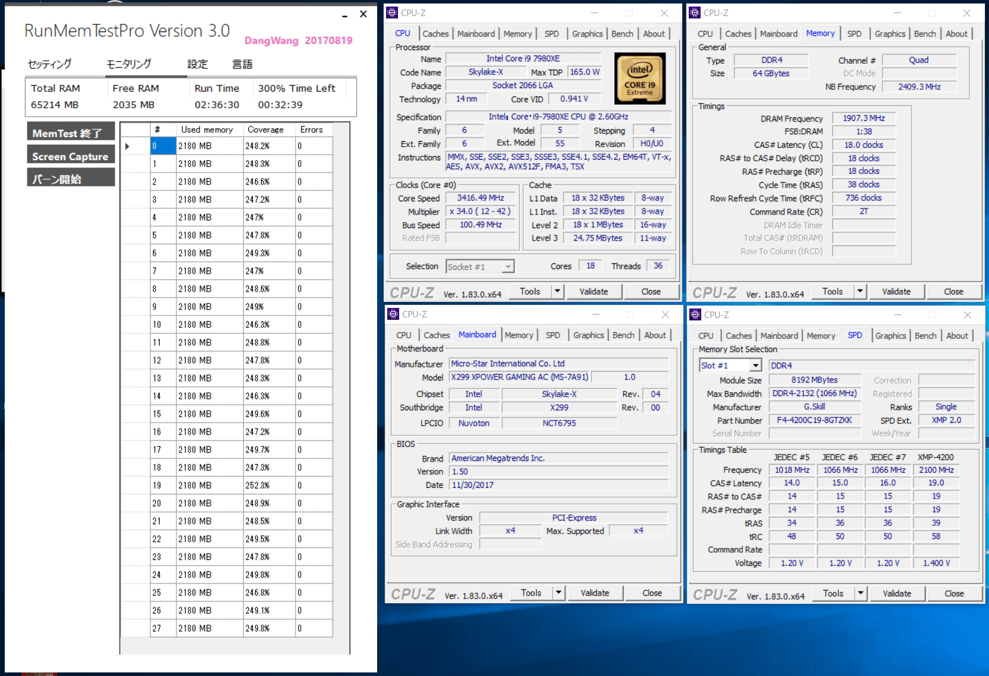
Task: Expand the Slot #1 memory slot dropdown
Action: [755, 365]
